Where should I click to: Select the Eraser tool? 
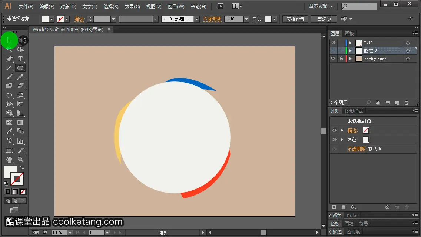click(x=20, y=86)
